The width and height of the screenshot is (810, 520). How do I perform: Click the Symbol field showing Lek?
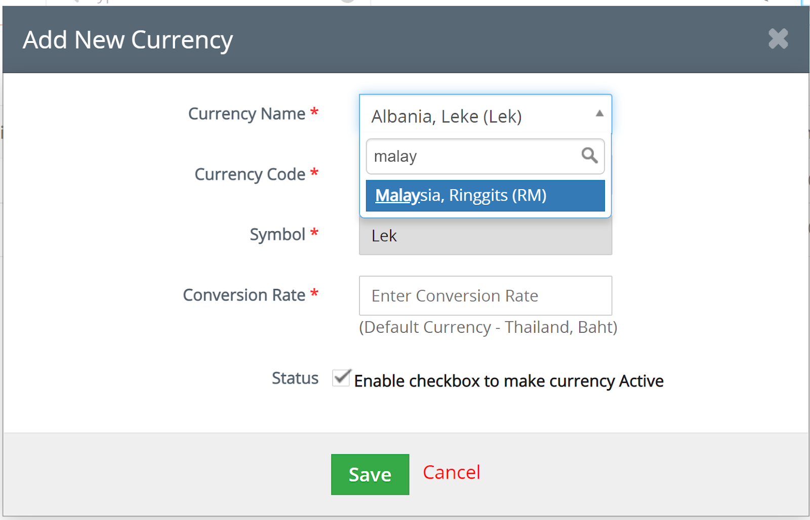485,236
